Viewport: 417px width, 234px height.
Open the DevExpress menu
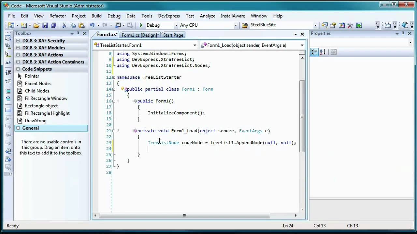pyautogui.click(x=169, y=16)
